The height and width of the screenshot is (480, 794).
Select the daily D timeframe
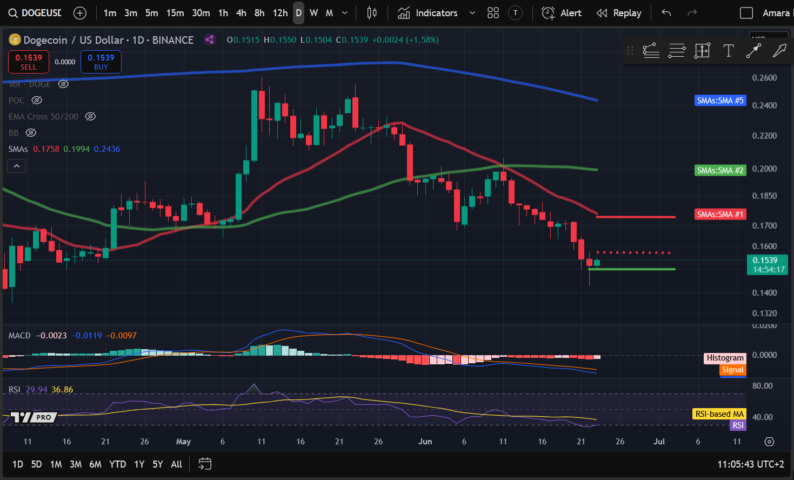click(298, 13)
